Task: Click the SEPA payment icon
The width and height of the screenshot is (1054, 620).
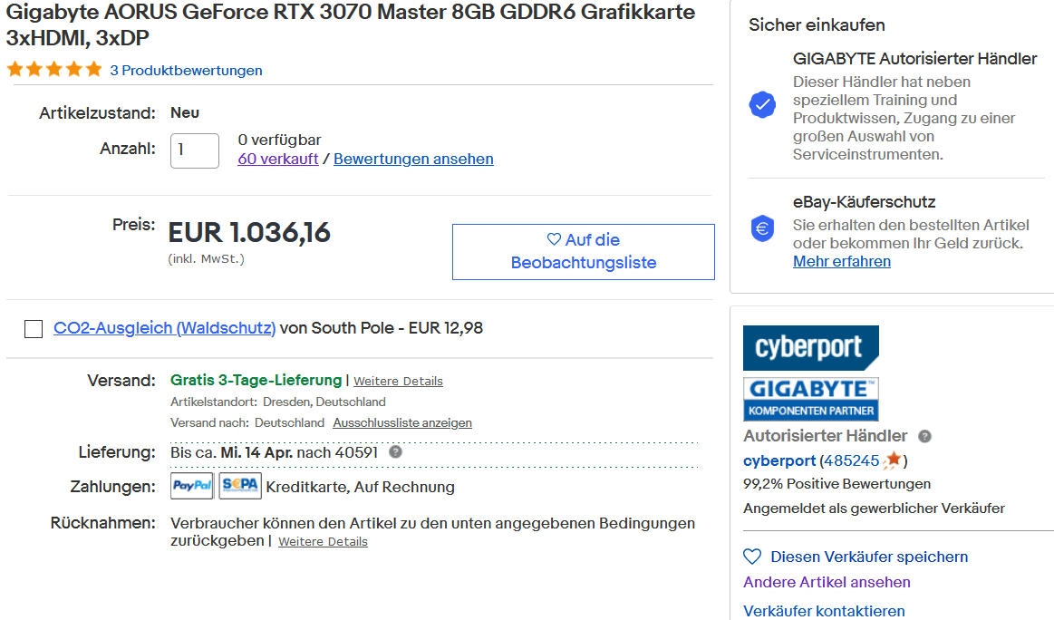Action: (240, 486)
